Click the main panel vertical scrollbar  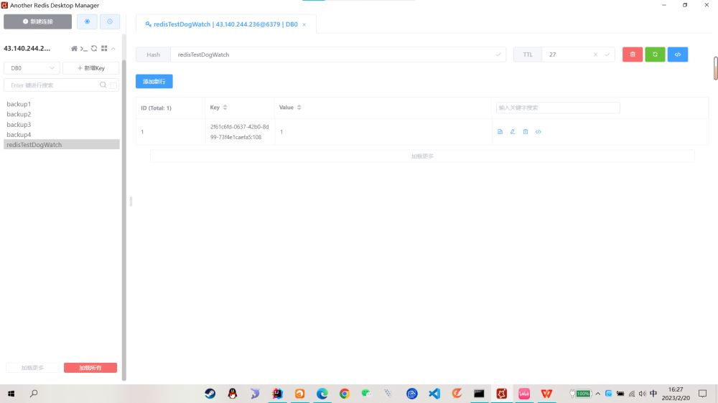tap(715, 68)
